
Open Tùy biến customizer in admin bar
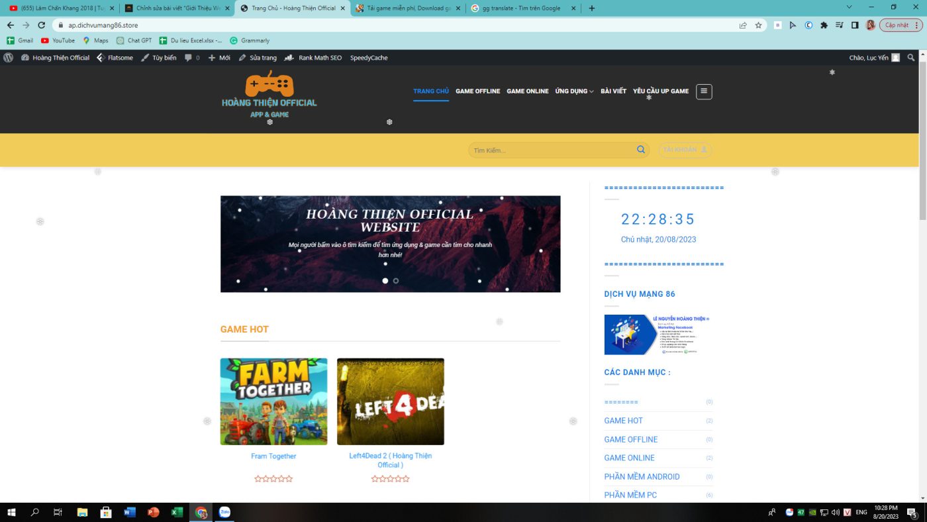[x=158, y=58]
